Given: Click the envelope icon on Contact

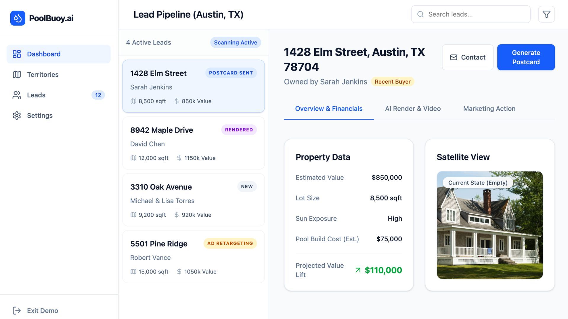Looking at the screenshot, I should 454,57.
